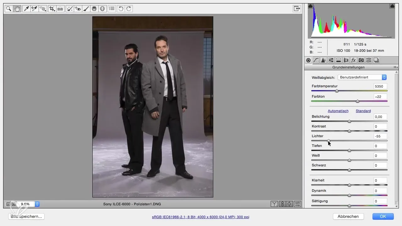This screenshot has height=226, width=402.
Task: Click the Weiß slider handle
Action: [349, 160]
